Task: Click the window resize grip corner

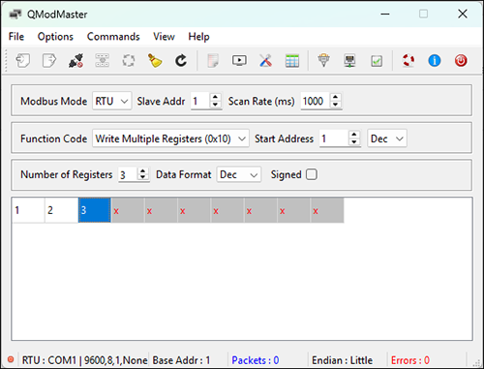Action: [x=477, y=362]
